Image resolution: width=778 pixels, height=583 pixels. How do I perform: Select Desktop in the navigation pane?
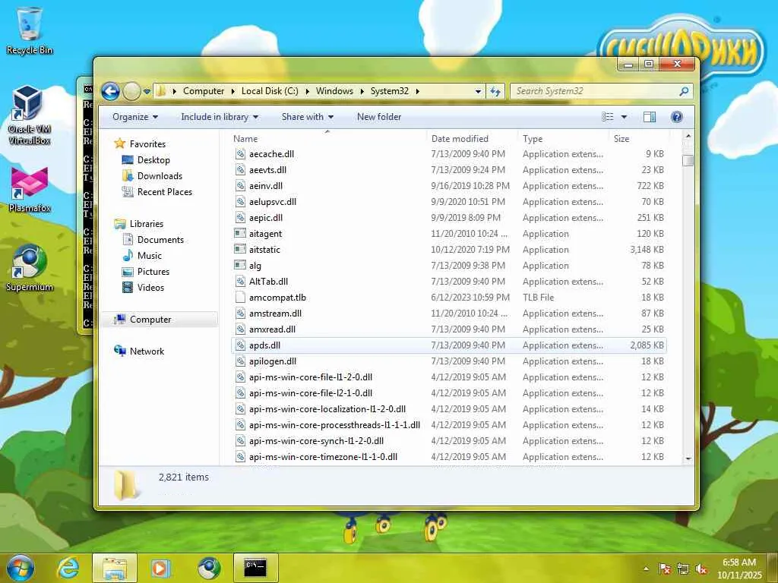(153, 160)
